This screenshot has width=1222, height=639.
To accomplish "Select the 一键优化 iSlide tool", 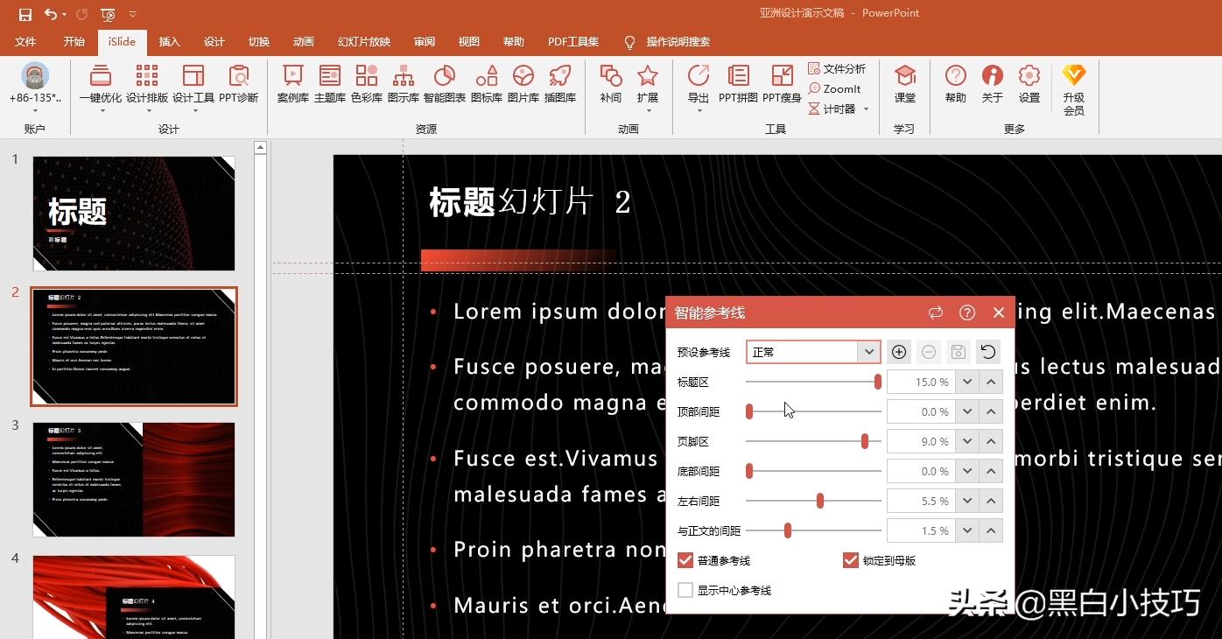I will tap(99, 85).
